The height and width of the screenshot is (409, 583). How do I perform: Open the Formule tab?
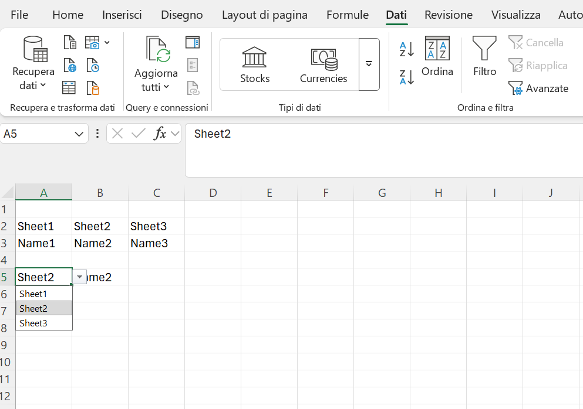click(x=348, y=15)
